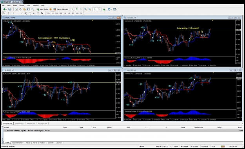
Task: Select the Text Label tool
Action: [38, 13]
